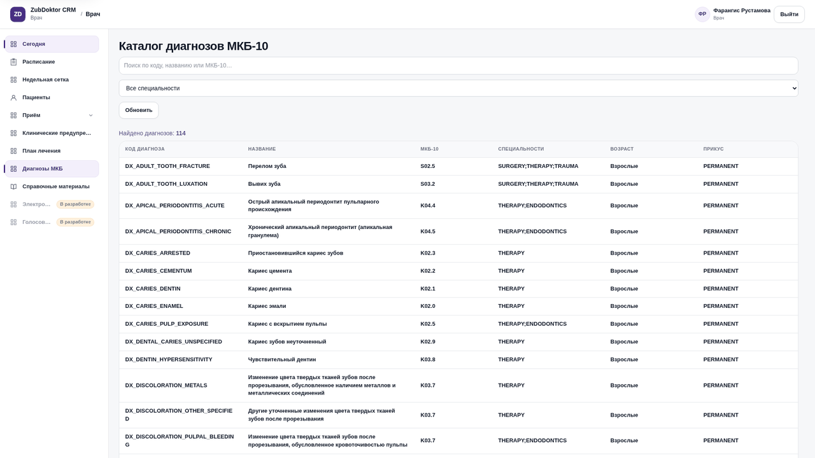815x458 pixels.
Task: Open the Все специальности dropdown
Action: point(458,88)
